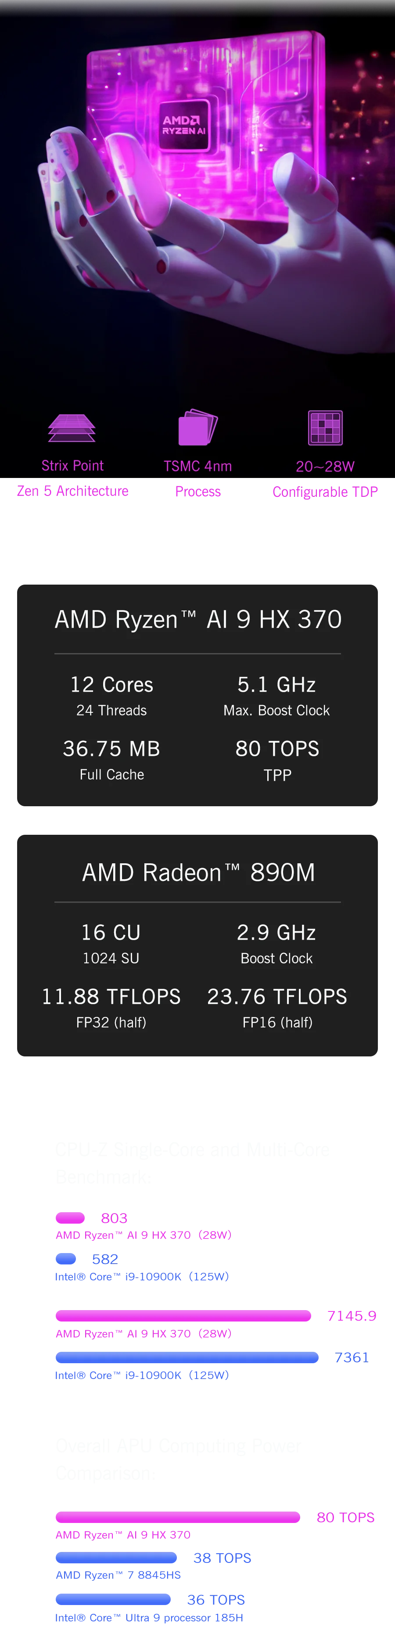This screenshot has width=395, height=1652.
Task: Click the long pink Ryzen benchmark bar
Action: tap(183, 1317)
